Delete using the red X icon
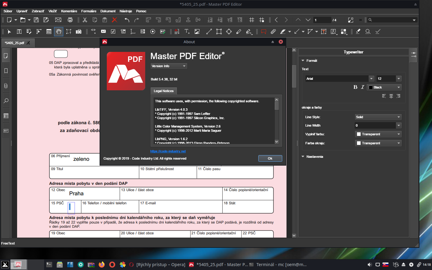This screenshot has width=432, height=270. tap(115, 20)
